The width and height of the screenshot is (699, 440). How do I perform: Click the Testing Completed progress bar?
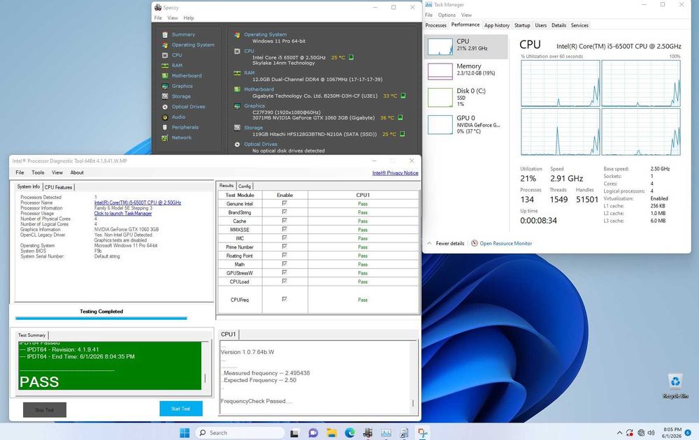101,318
